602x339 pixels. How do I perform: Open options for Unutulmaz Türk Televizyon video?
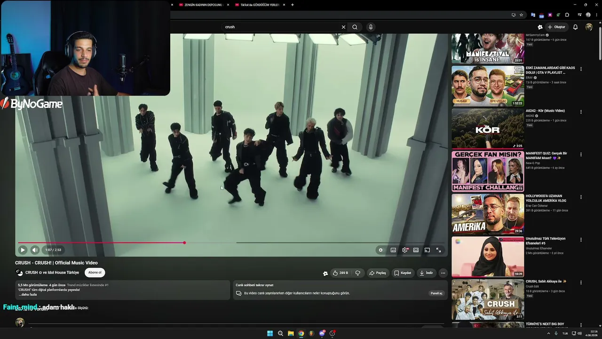coord(581,240)
